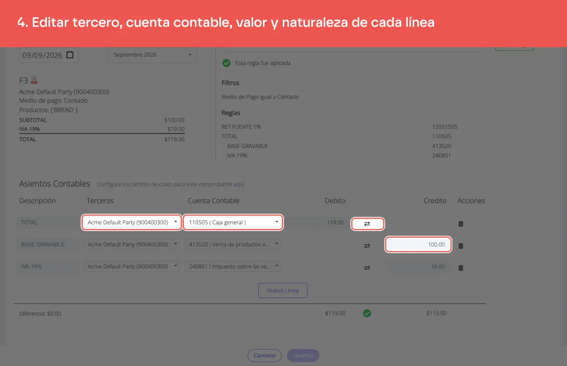Image resolution: width=567 pixels, height=366 pixels.
Task: Click the Nueva Linea button
Action: 283,290
